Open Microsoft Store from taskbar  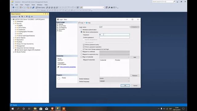click(41, 109)
